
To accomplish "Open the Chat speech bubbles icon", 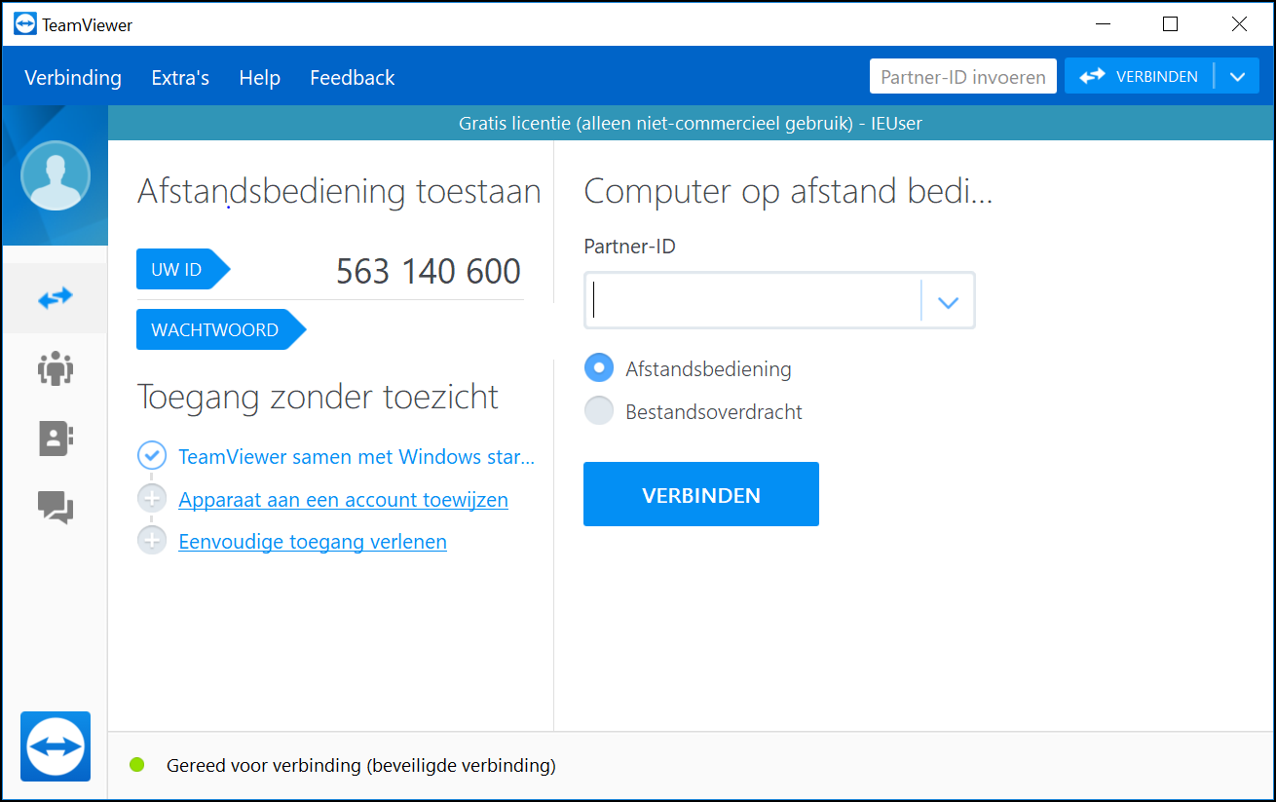I will [56, 508].
